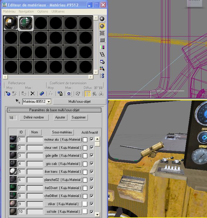
Task: Click the Put to Library icon
Action: 60,94
